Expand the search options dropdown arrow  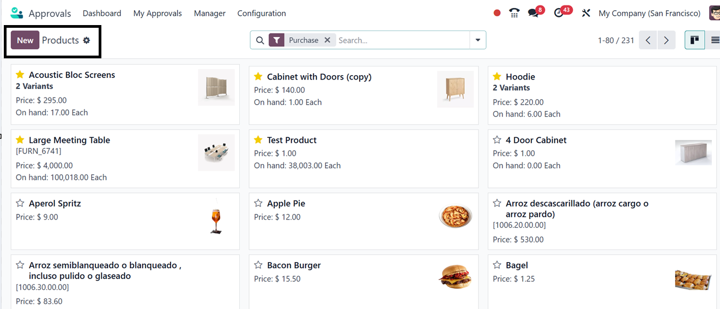pyautogui.click(x=478, y=40)
